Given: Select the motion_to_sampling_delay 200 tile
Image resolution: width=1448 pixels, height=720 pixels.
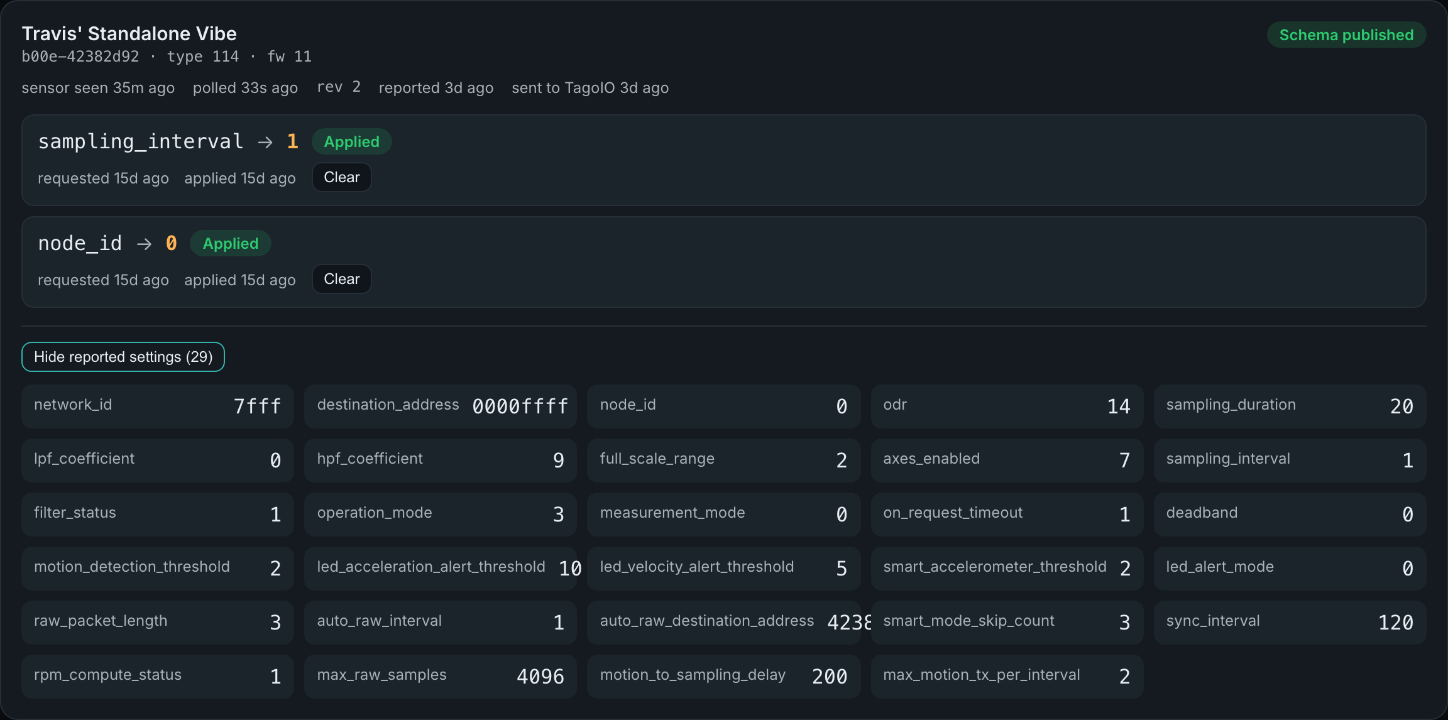Looking at the screenshot, I should (x=723, y=676).
